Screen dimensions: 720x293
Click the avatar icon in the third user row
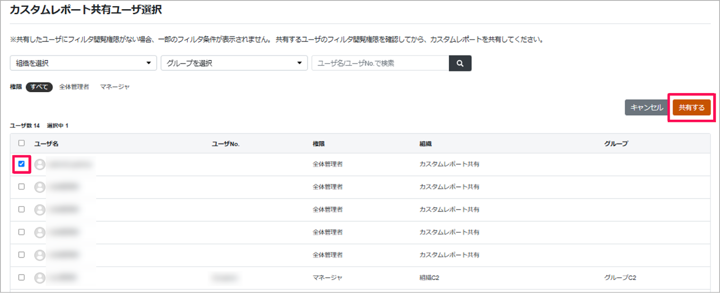coord(40,210)
